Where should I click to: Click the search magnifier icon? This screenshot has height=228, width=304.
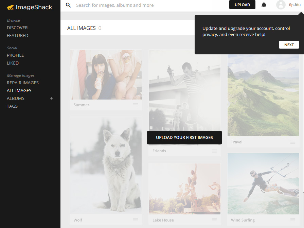click(68, 5)
